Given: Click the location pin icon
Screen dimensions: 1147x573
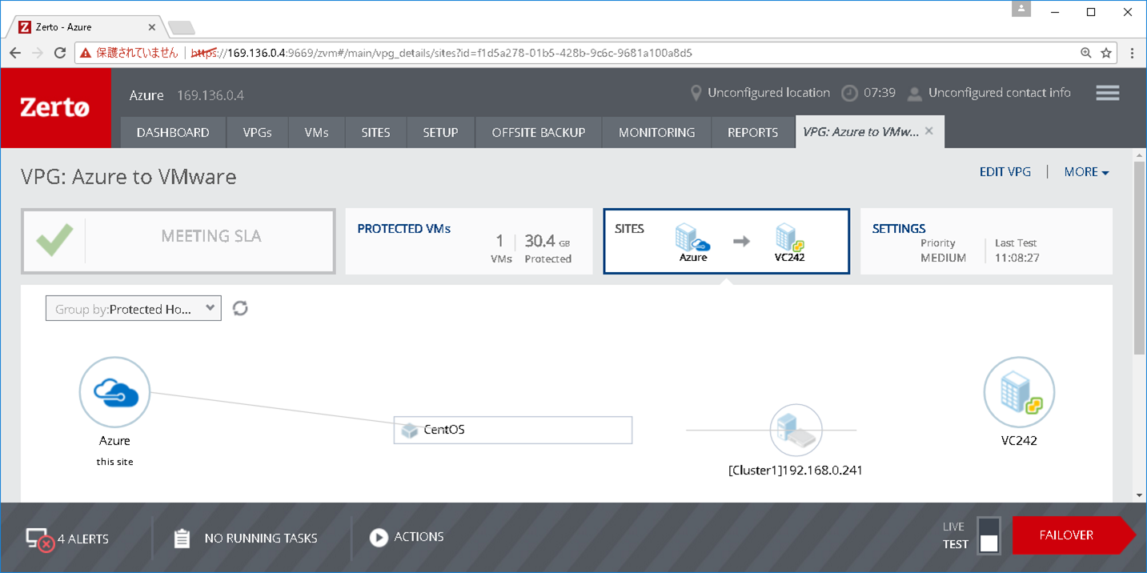Looking at the screenshot, I should tap(696, 93).
